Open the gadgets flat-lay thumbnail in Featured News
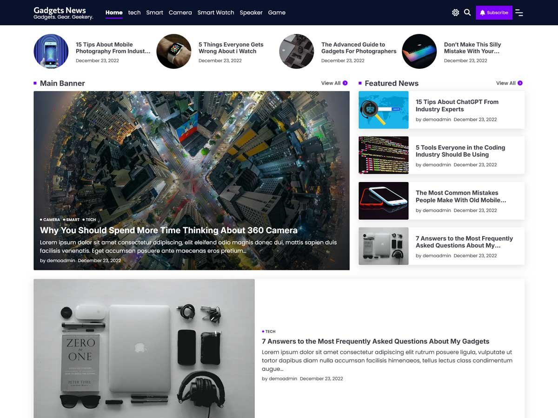558x418 pixels. 384,246
